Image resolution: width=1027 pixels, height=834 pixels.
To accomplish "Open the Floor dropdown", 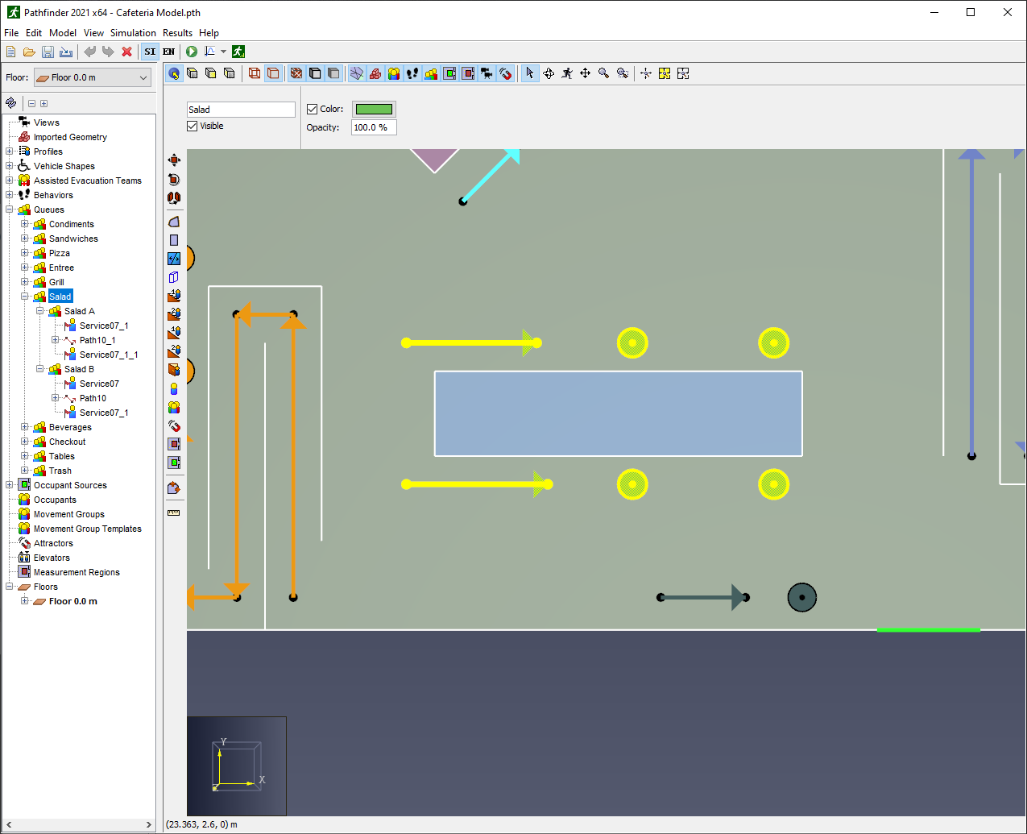I will click(x=92, y=77).
